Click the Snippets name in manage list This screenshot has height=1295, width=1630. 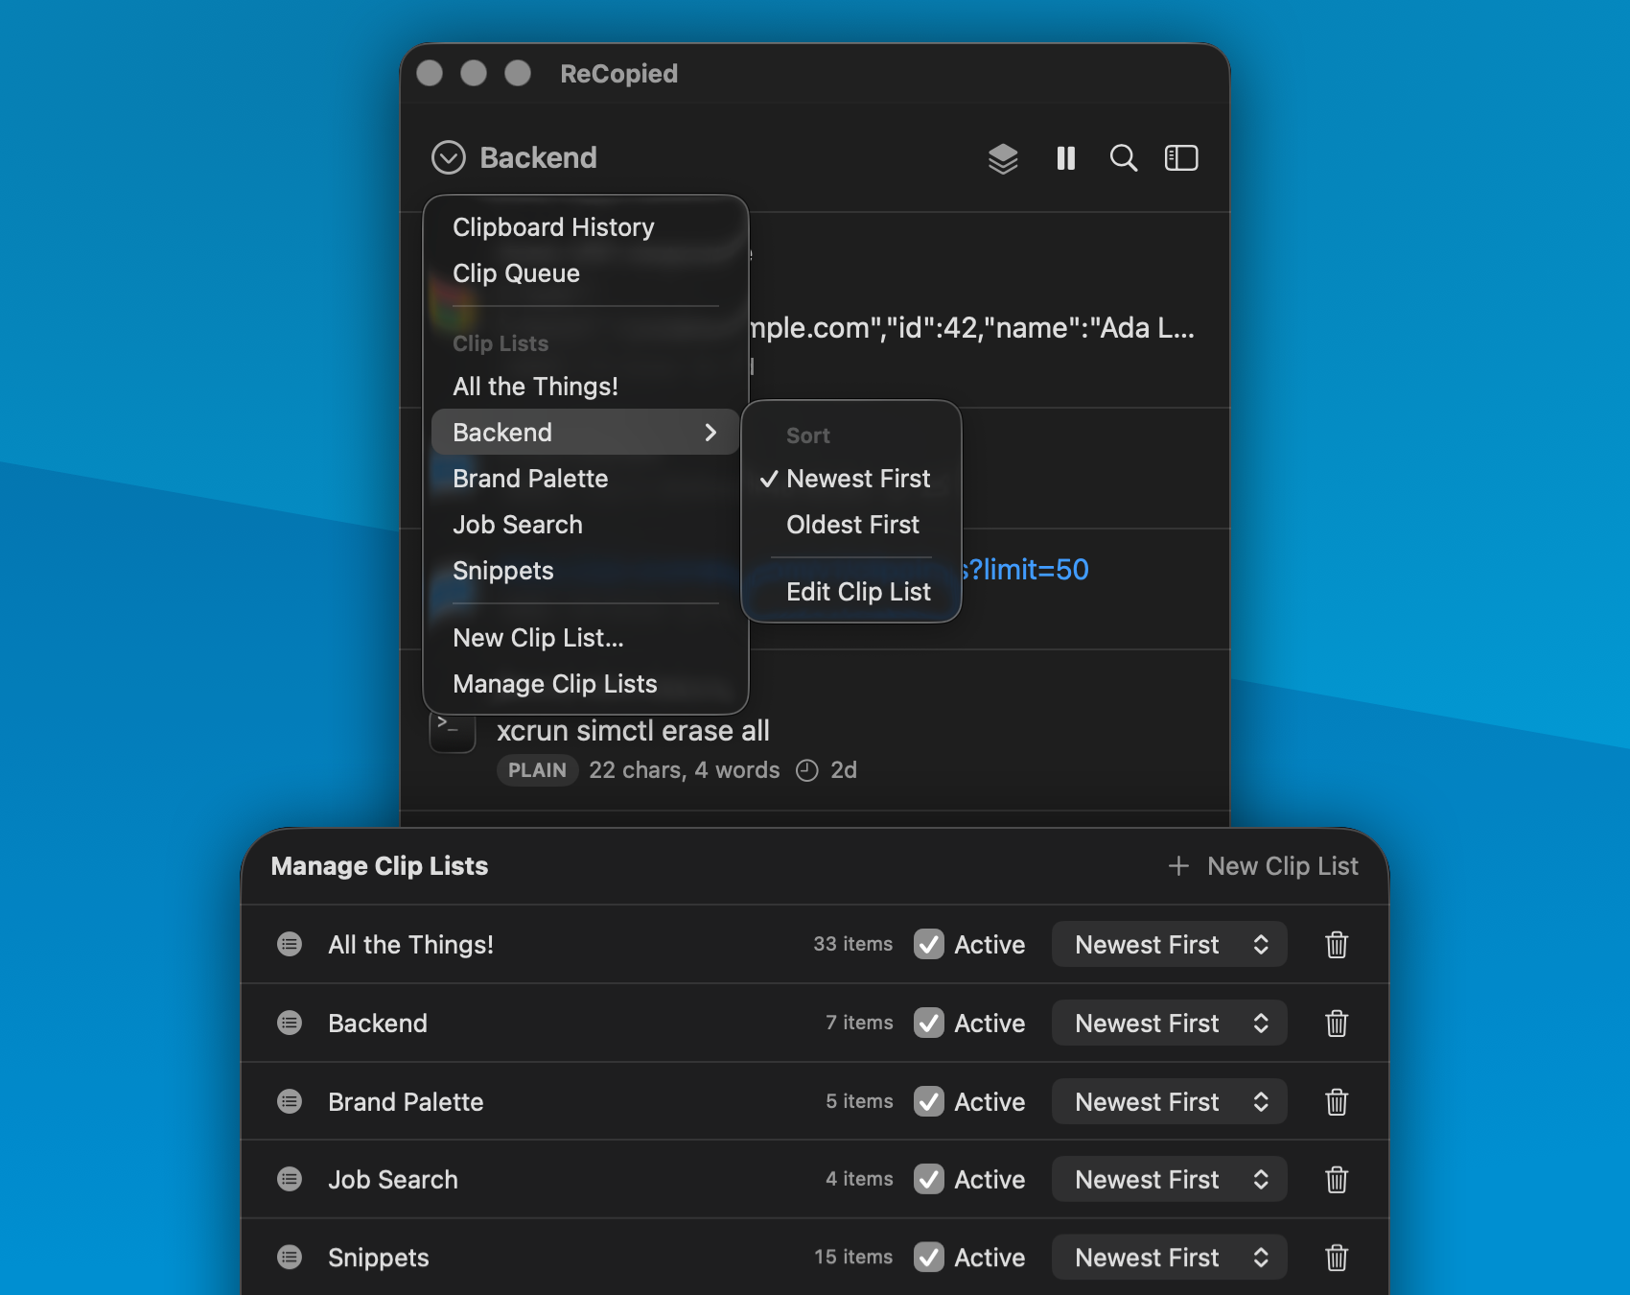pyautogui.click(x=379, y=1258)
